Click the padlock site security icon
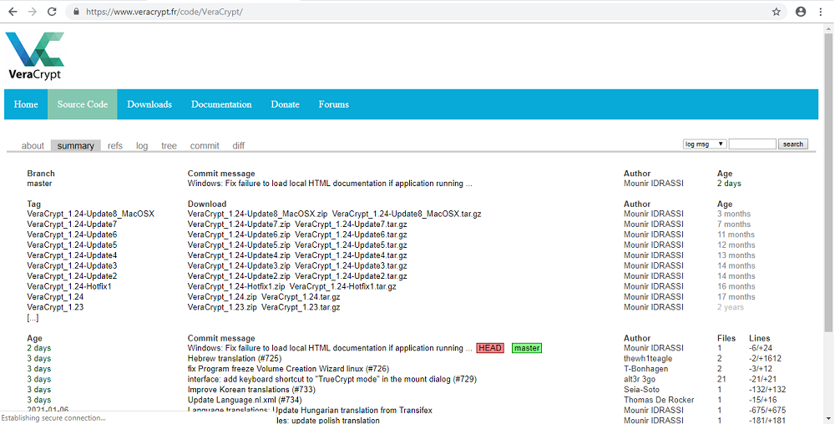The width and height of the screenshot is (835, 424). click(76, 12)
